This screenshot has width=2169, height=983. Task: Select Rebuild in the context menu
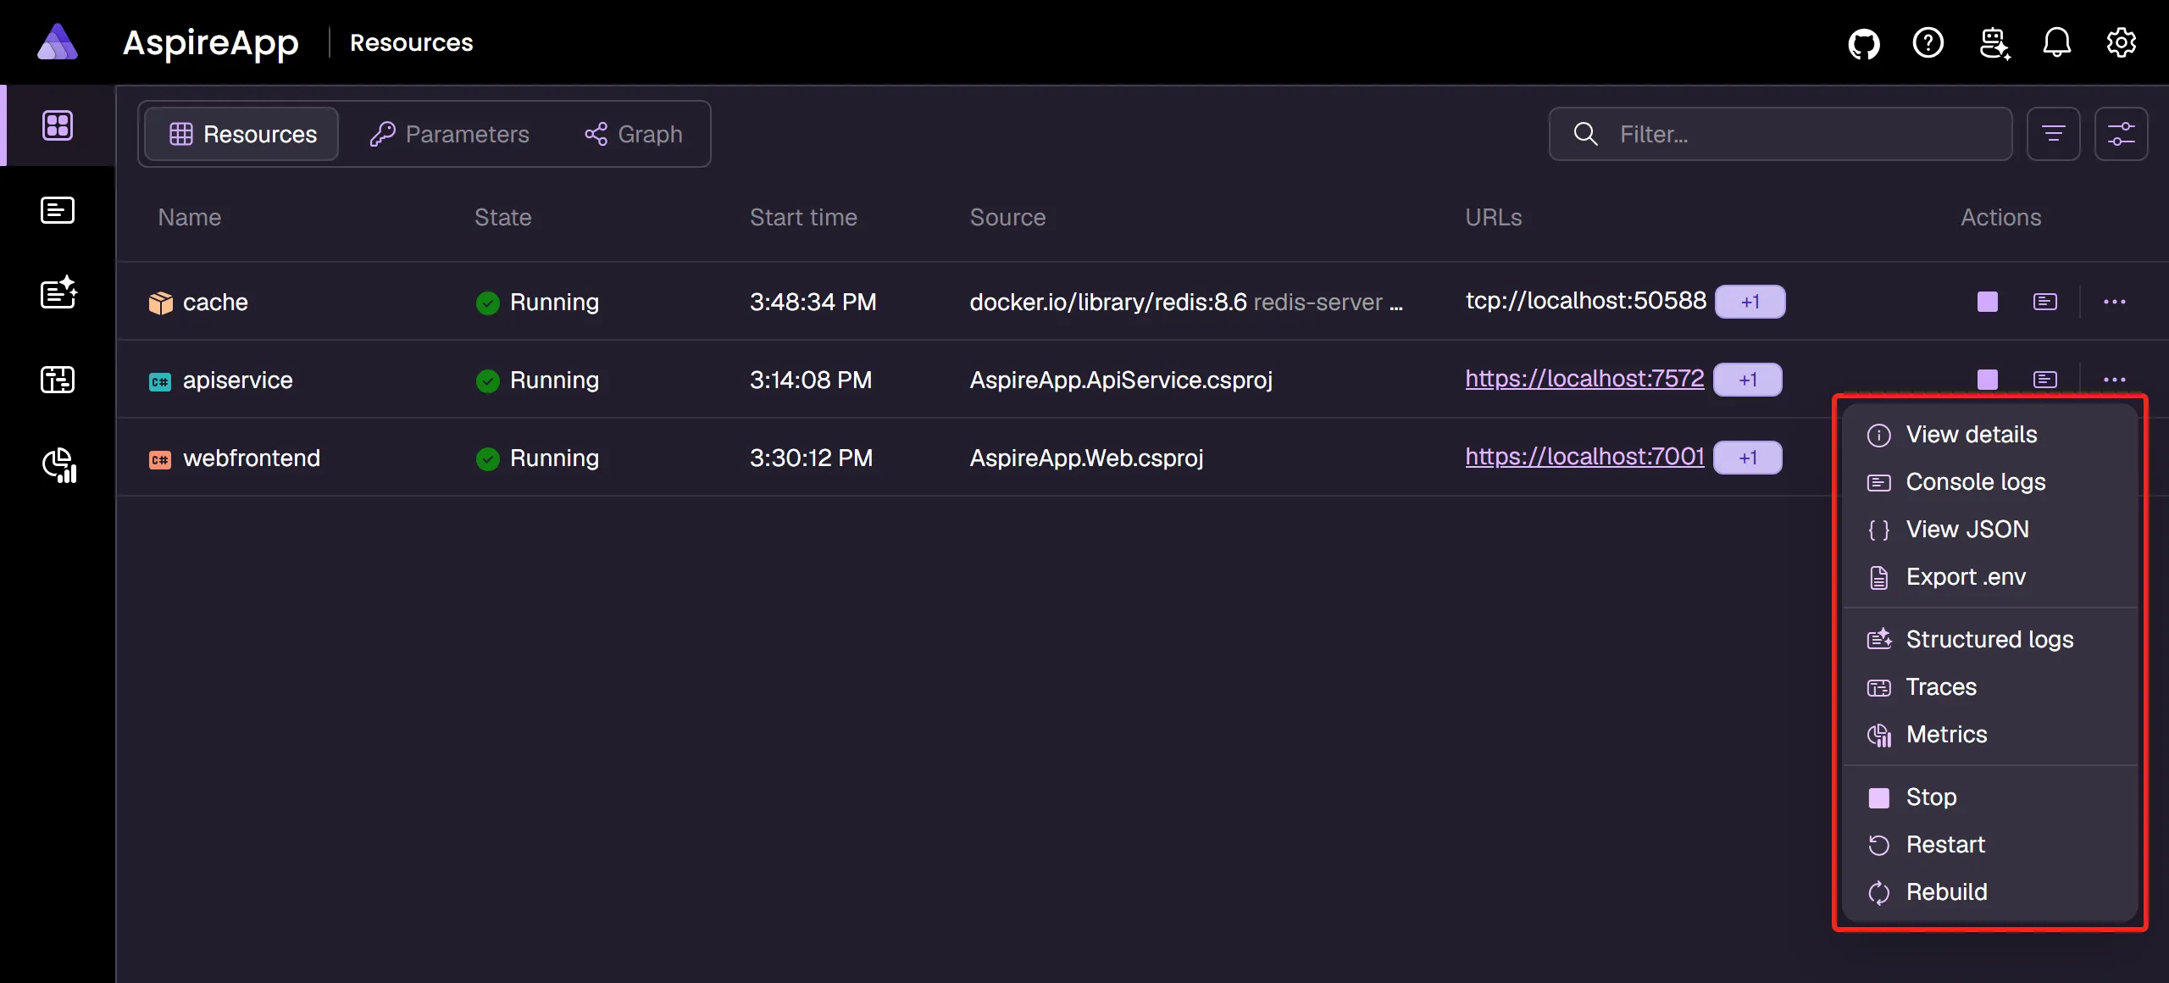click(x=1989, y=892)
